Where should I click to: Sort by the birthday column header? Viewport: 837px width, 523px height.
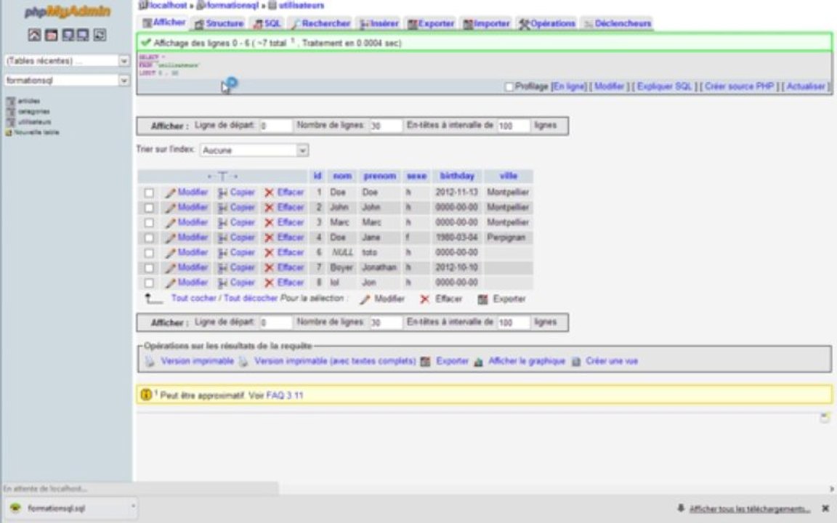click(457, 176)
